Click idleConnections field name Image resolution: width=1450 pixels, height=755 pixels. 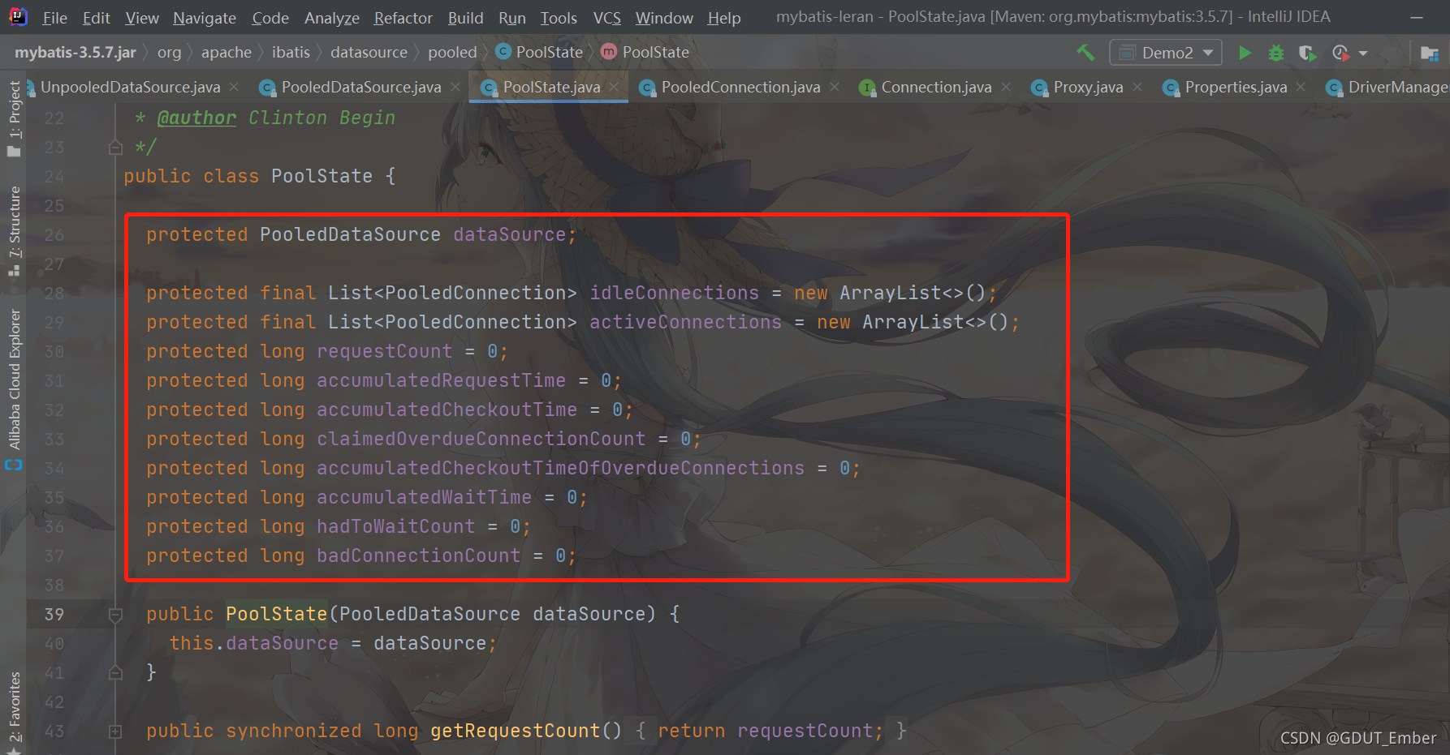[674, 294]
